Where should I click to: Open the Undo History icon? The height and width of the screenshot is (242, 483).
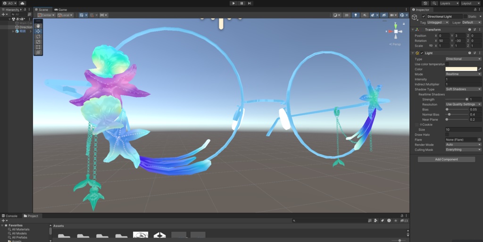pyautogui.click(x=425, y=3)
